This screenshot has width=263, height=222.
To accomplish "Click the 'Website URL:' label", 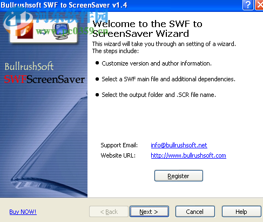I will point(118,155).
